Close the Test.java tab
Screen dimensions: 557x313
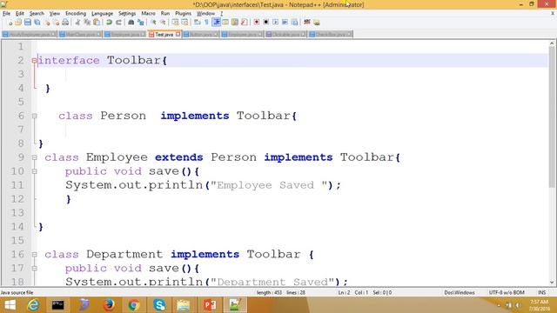pyautogui.click(x=178, y=34)
